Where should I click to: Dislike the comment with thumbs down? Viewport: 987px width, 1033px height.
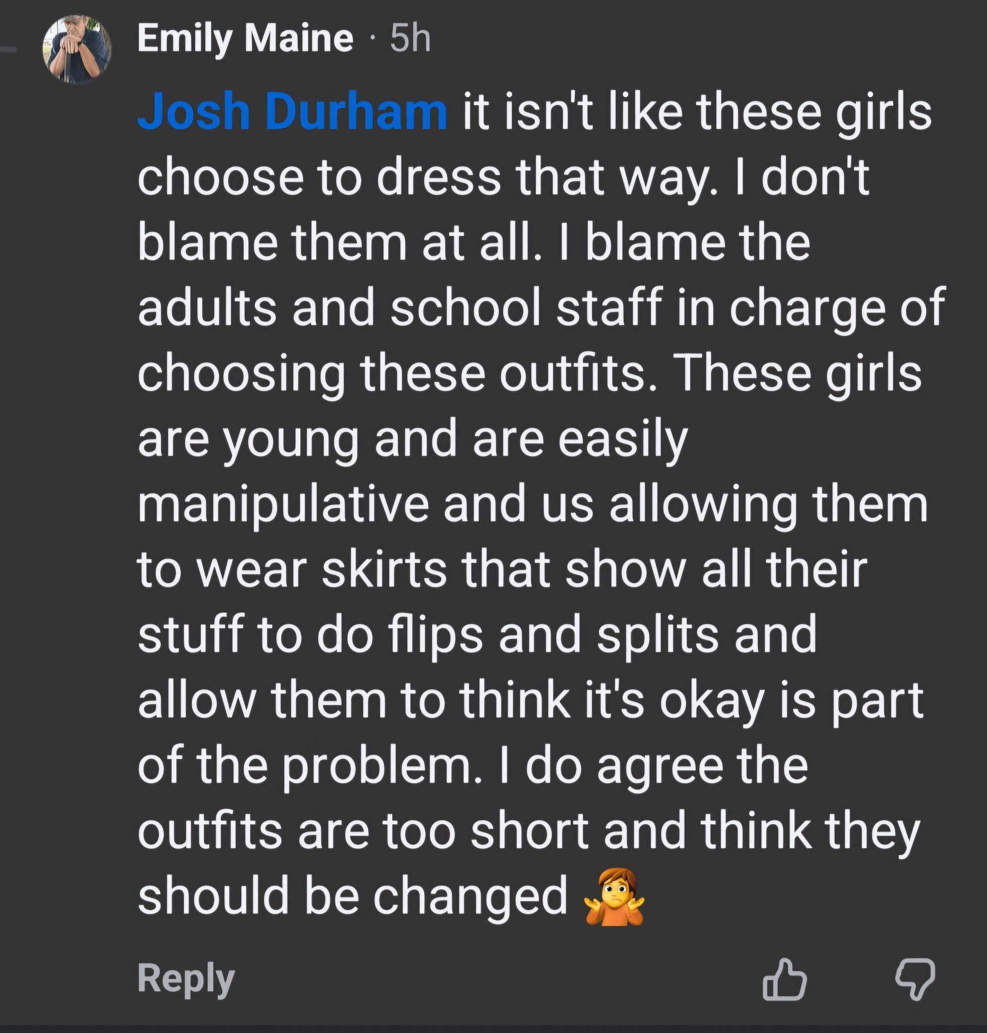click(914, 979)
